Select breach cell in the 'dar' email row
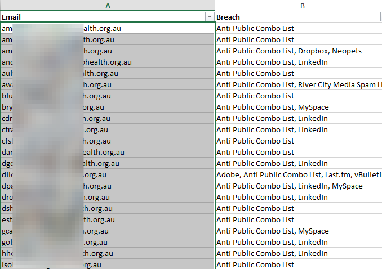Screen dimensions: 382x269 point(299,152)
